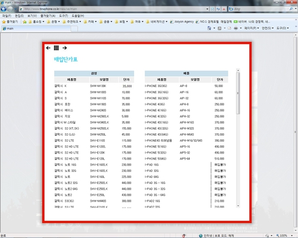
Task: Click the 삼성 table header
Action: pyautogui.click(x=94, y=73)
